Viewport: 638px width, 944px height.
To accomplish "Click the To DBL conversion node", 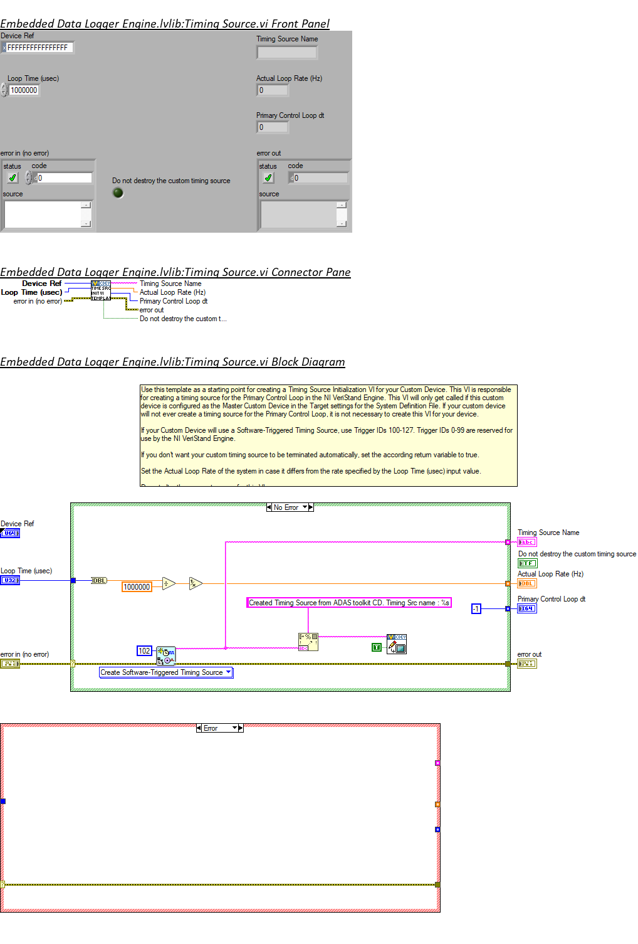I will (98, 580).
